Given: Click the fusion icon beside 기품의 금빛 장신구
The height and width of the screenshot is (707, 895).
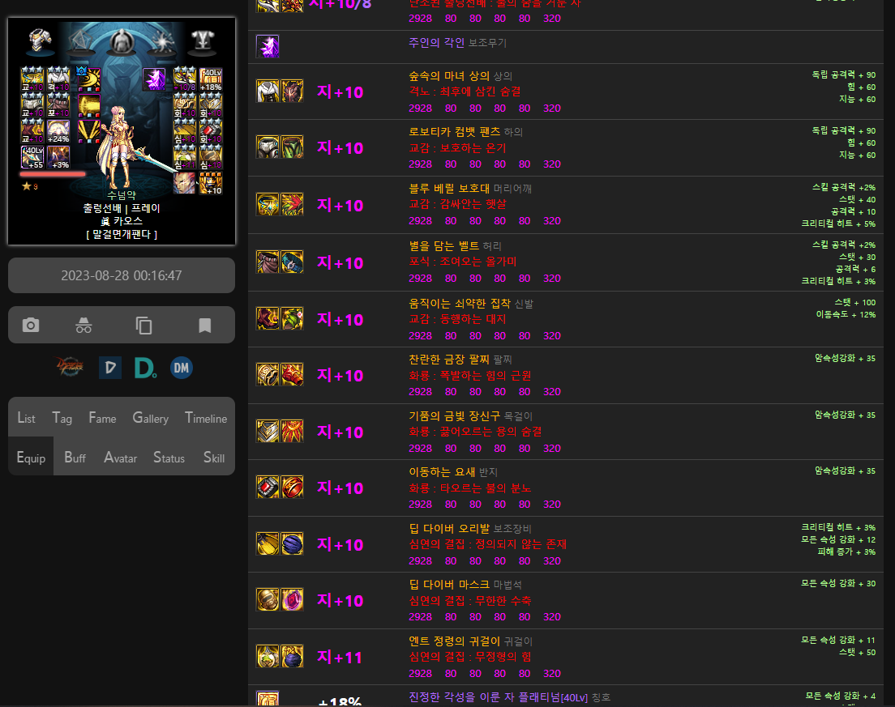Looking at the screenshot, I should click(x=292, y=431).
